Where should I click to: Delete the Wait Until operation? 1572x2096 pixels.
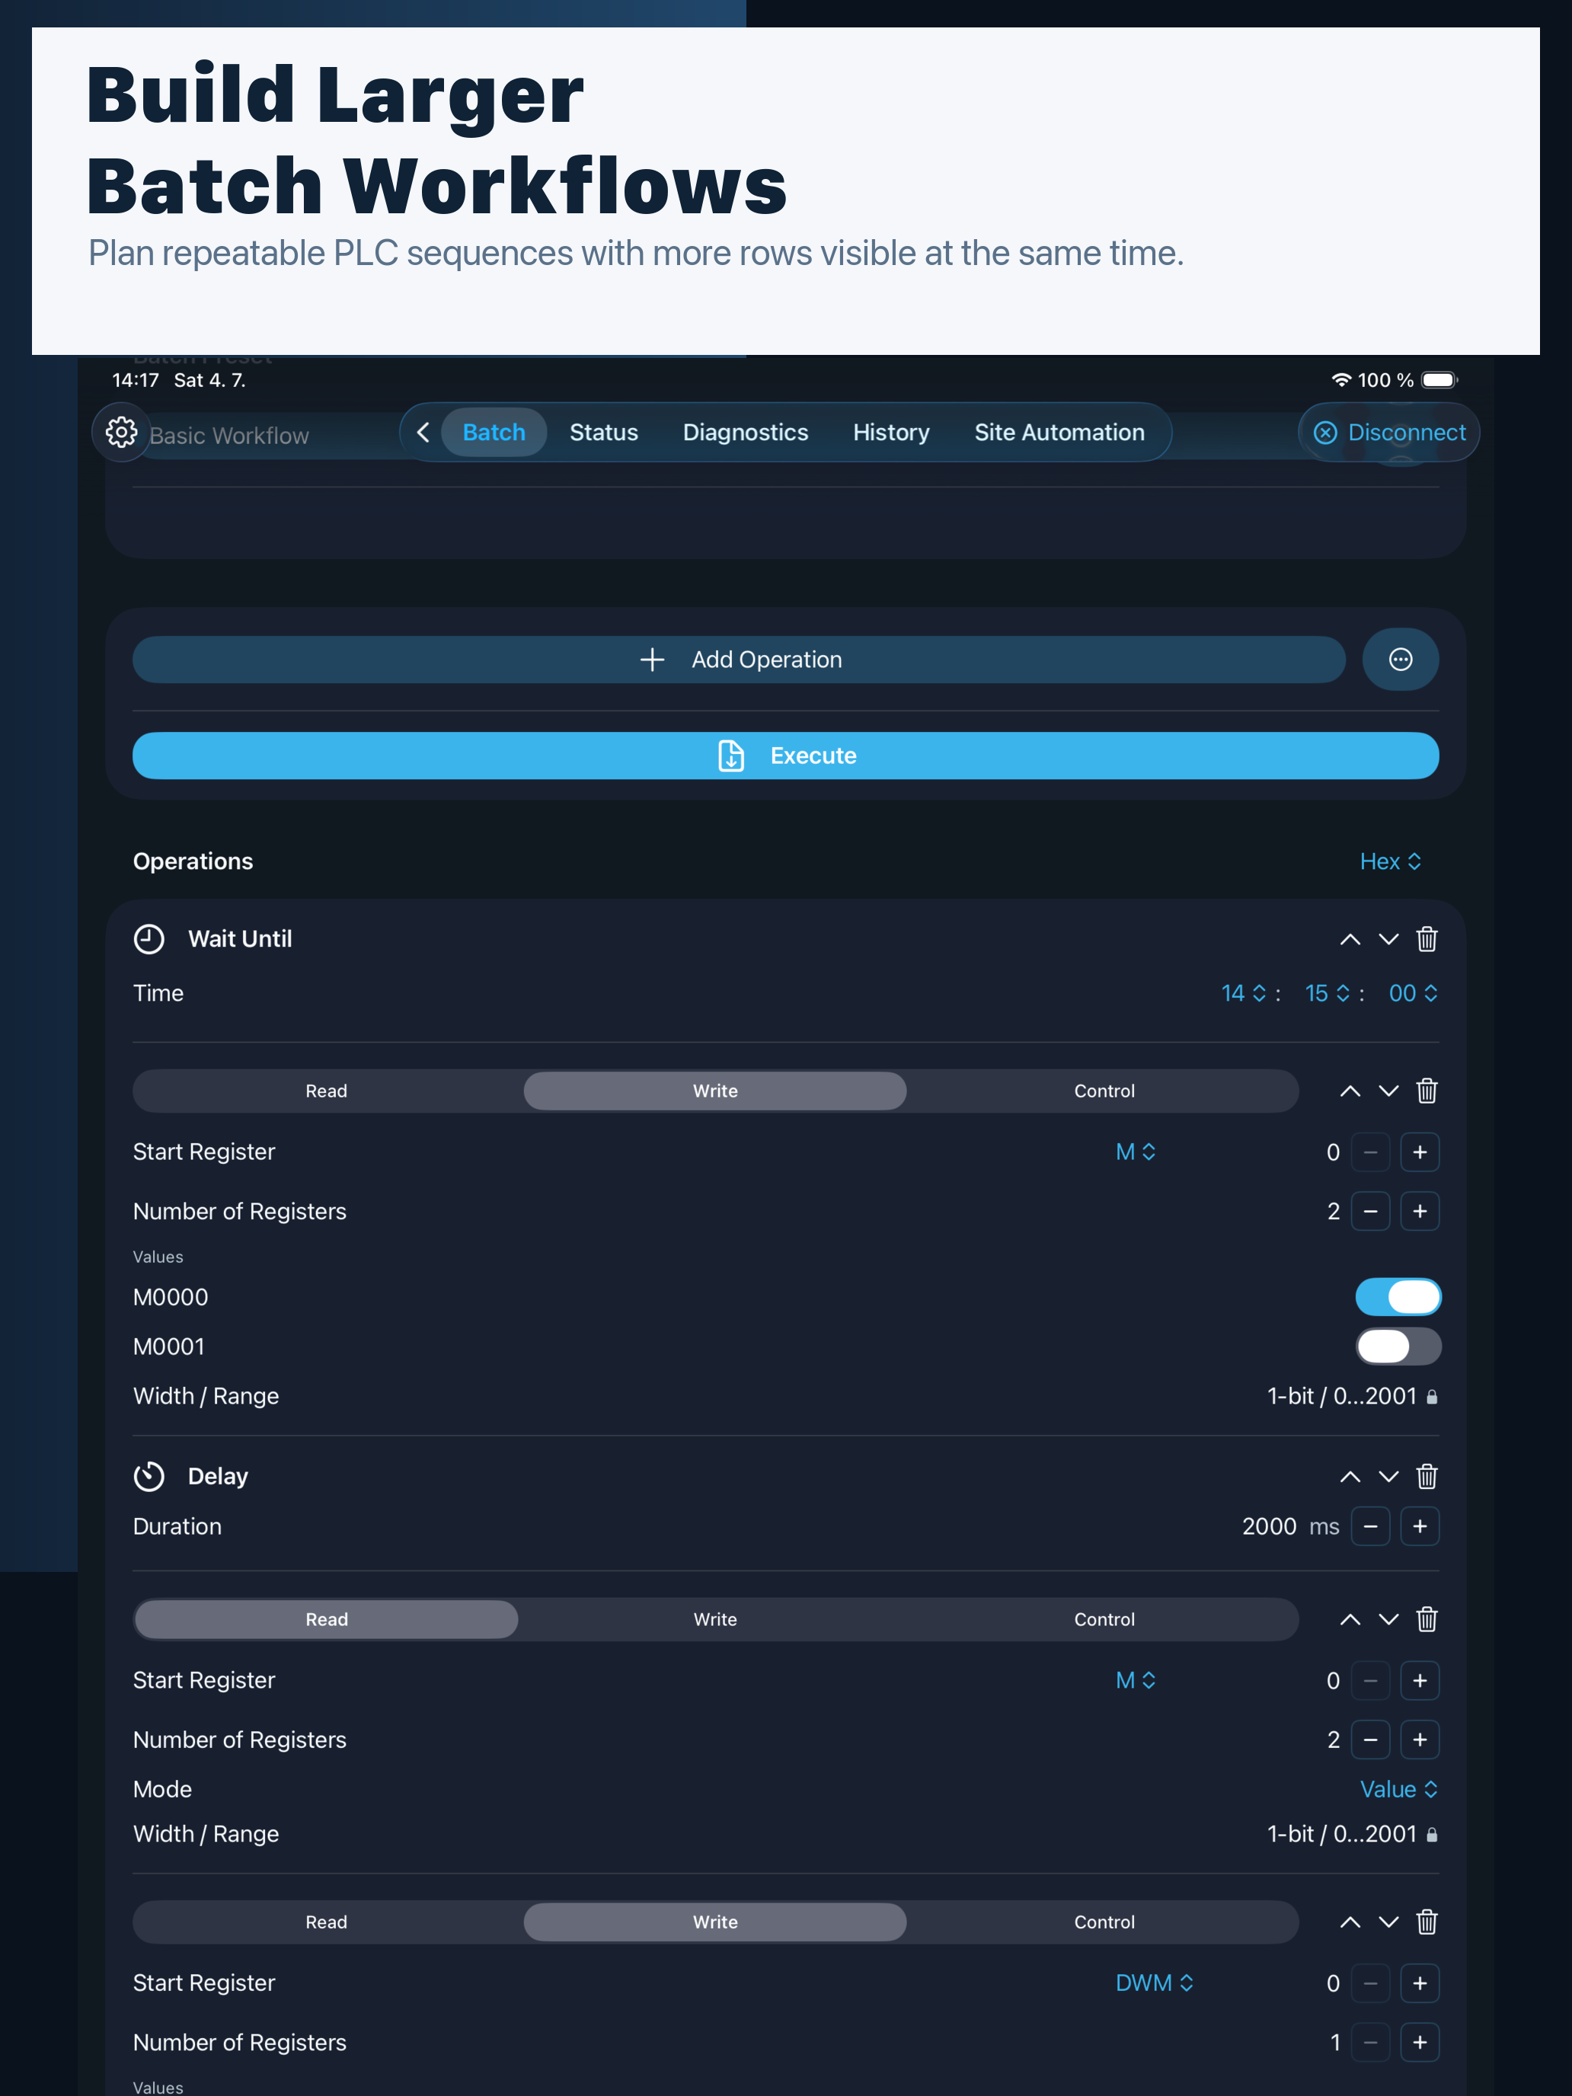pos(1426,939)
